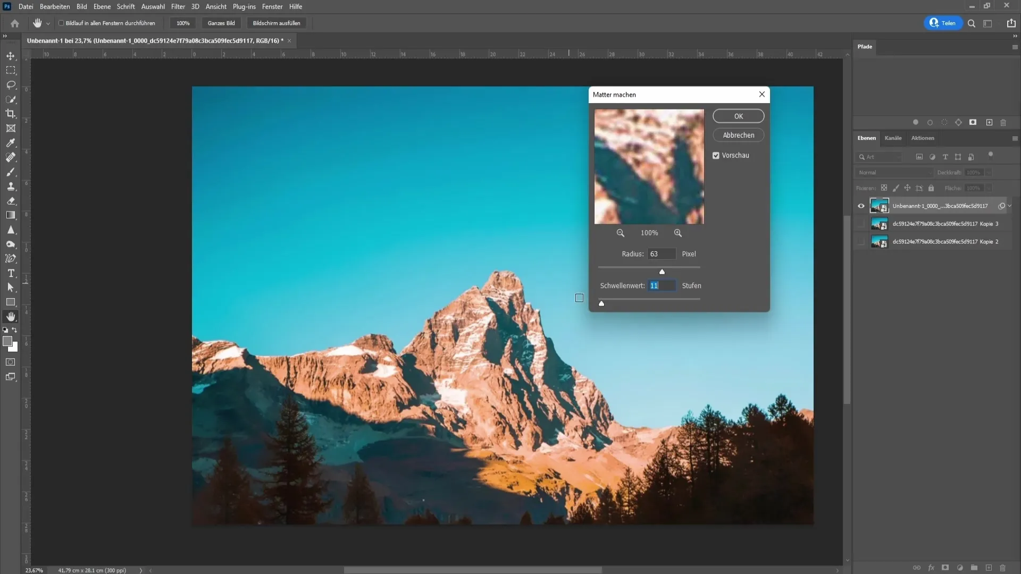Toggle Quick Mask mode icon
The width and height of the screenshot is (1021, 574).
point(11,362)
